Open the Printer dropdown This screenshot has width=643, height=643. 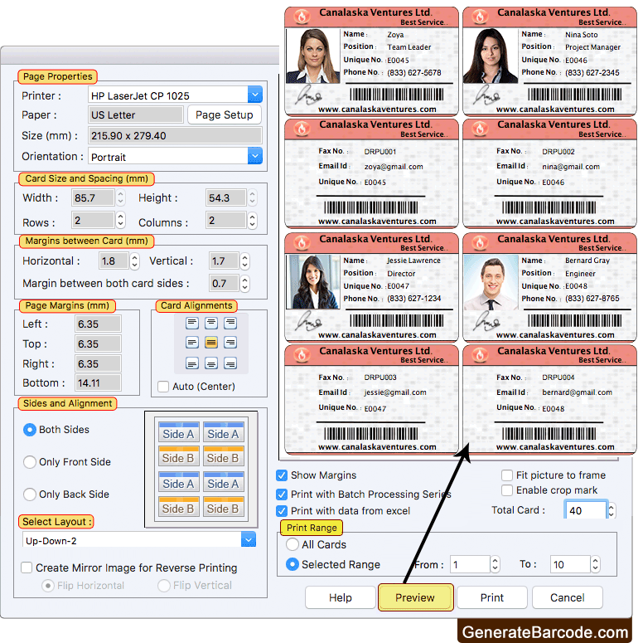click(x=254, y=95)
